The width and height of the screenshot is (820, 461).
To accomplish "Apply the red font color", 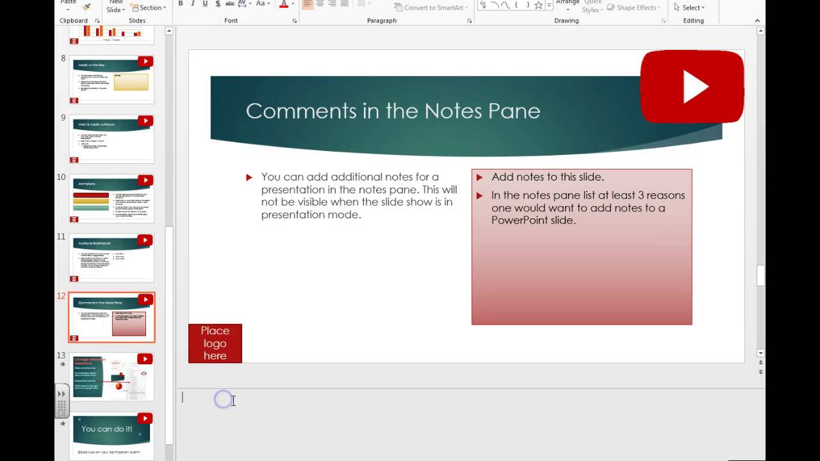I will click(x=283, y=4).
